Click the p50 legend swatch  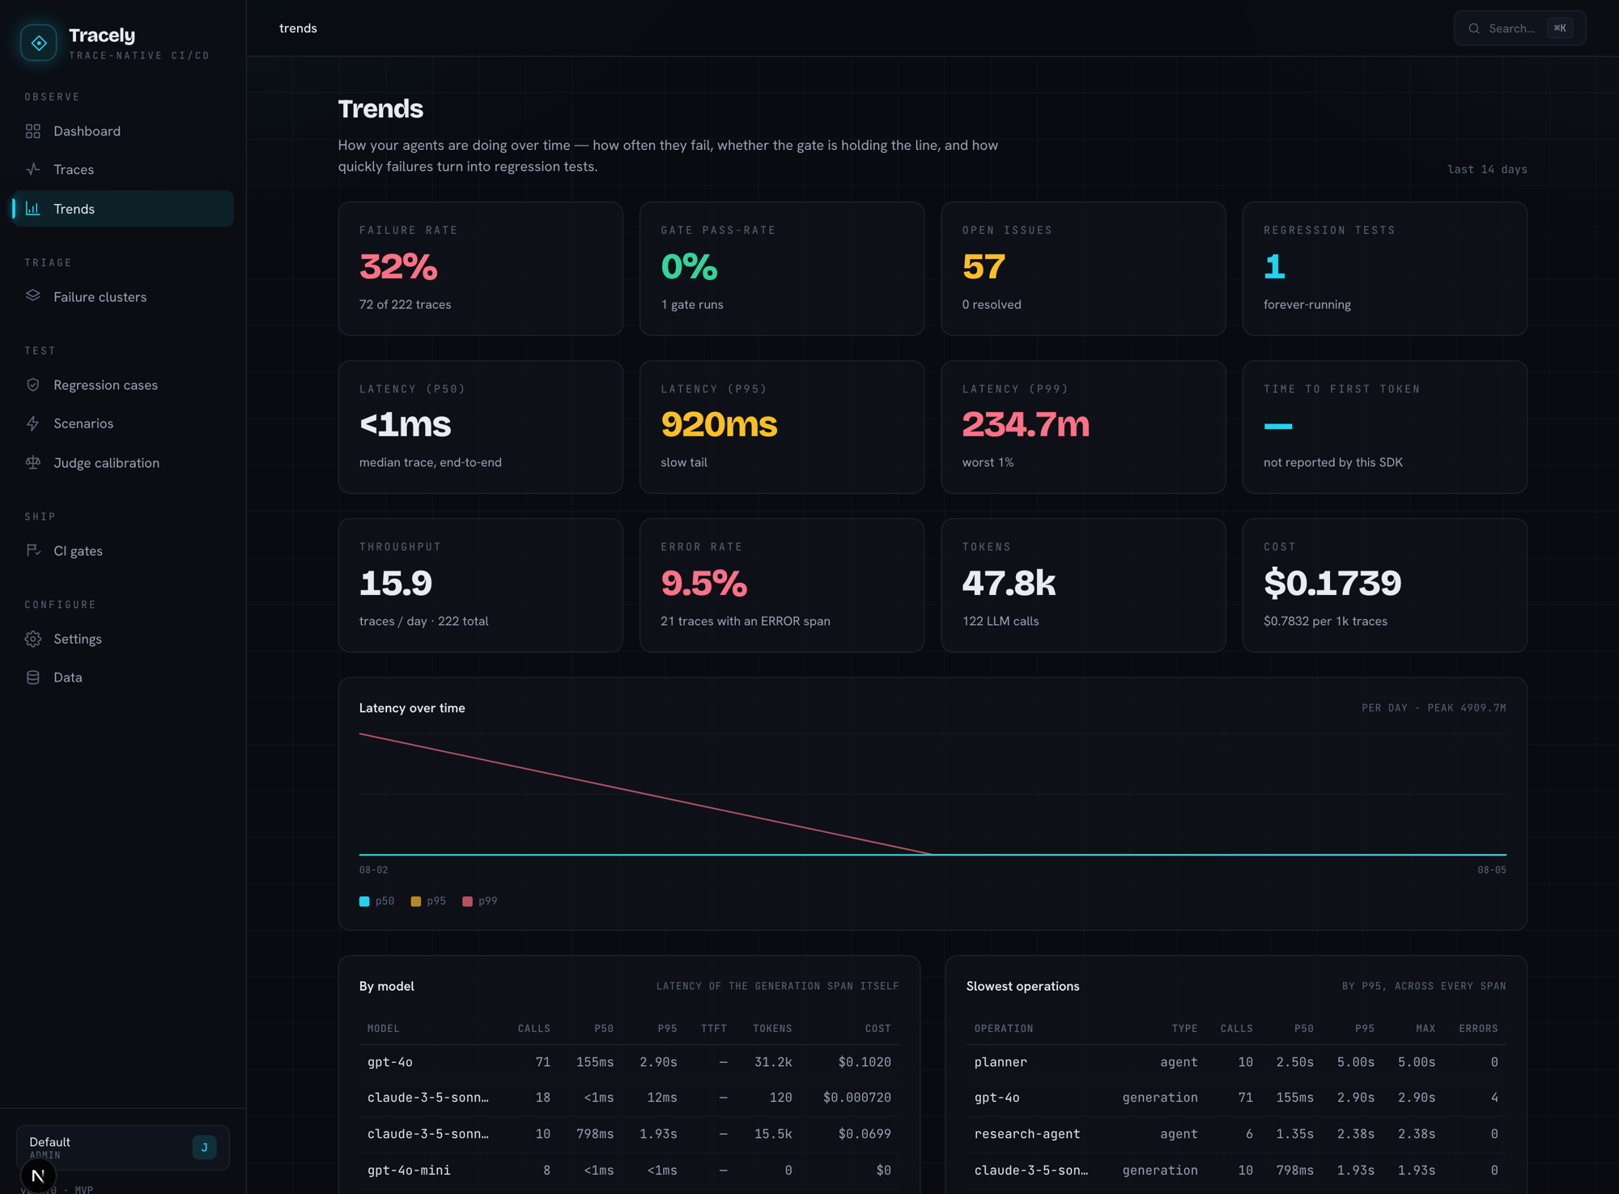[x=364, y=901]
